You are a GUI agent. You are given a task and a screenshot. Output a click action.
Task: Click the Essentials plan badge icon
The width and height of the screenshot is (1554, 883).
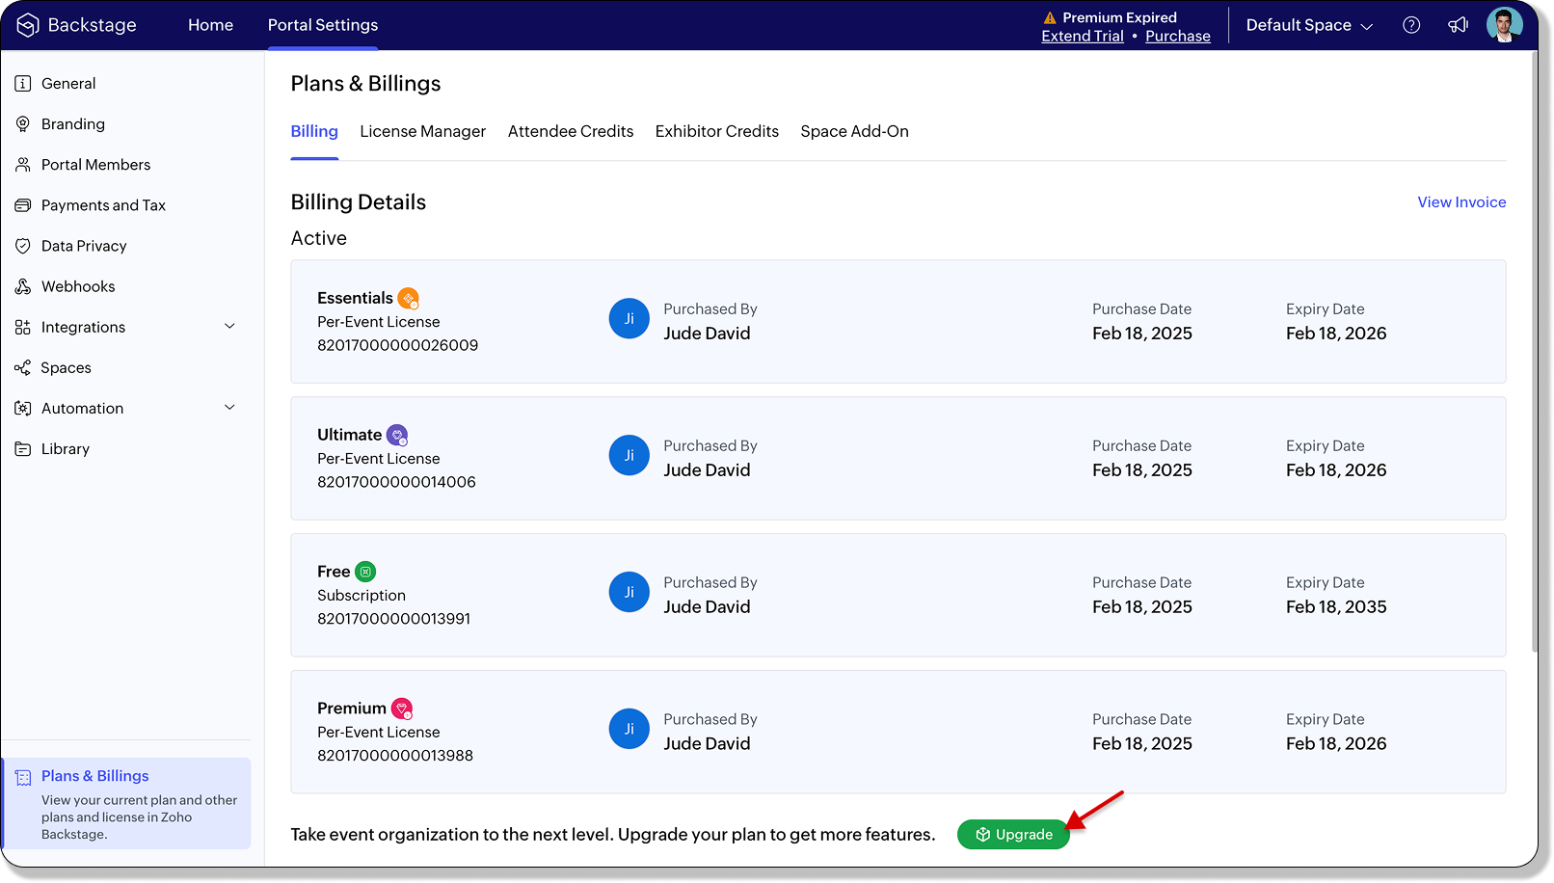click(x=409, y=299)
